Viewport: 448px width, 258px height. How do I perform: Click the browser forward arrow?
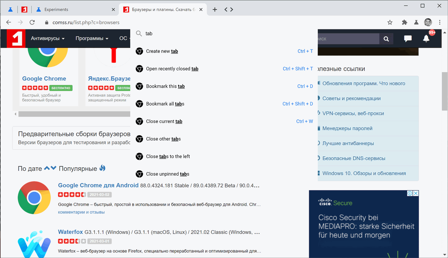20,22
